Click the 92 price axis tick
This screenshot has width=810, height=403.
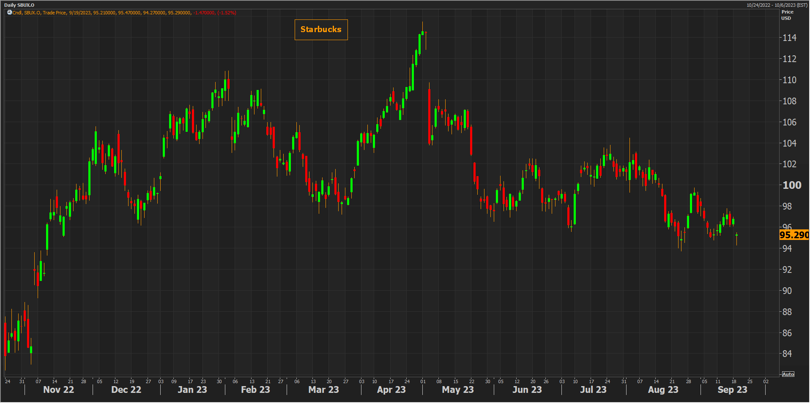click(x=787, y=270)
